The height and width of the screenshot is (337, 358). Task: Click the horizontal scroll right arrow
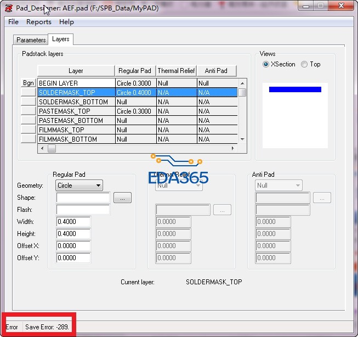pos(232,148)
